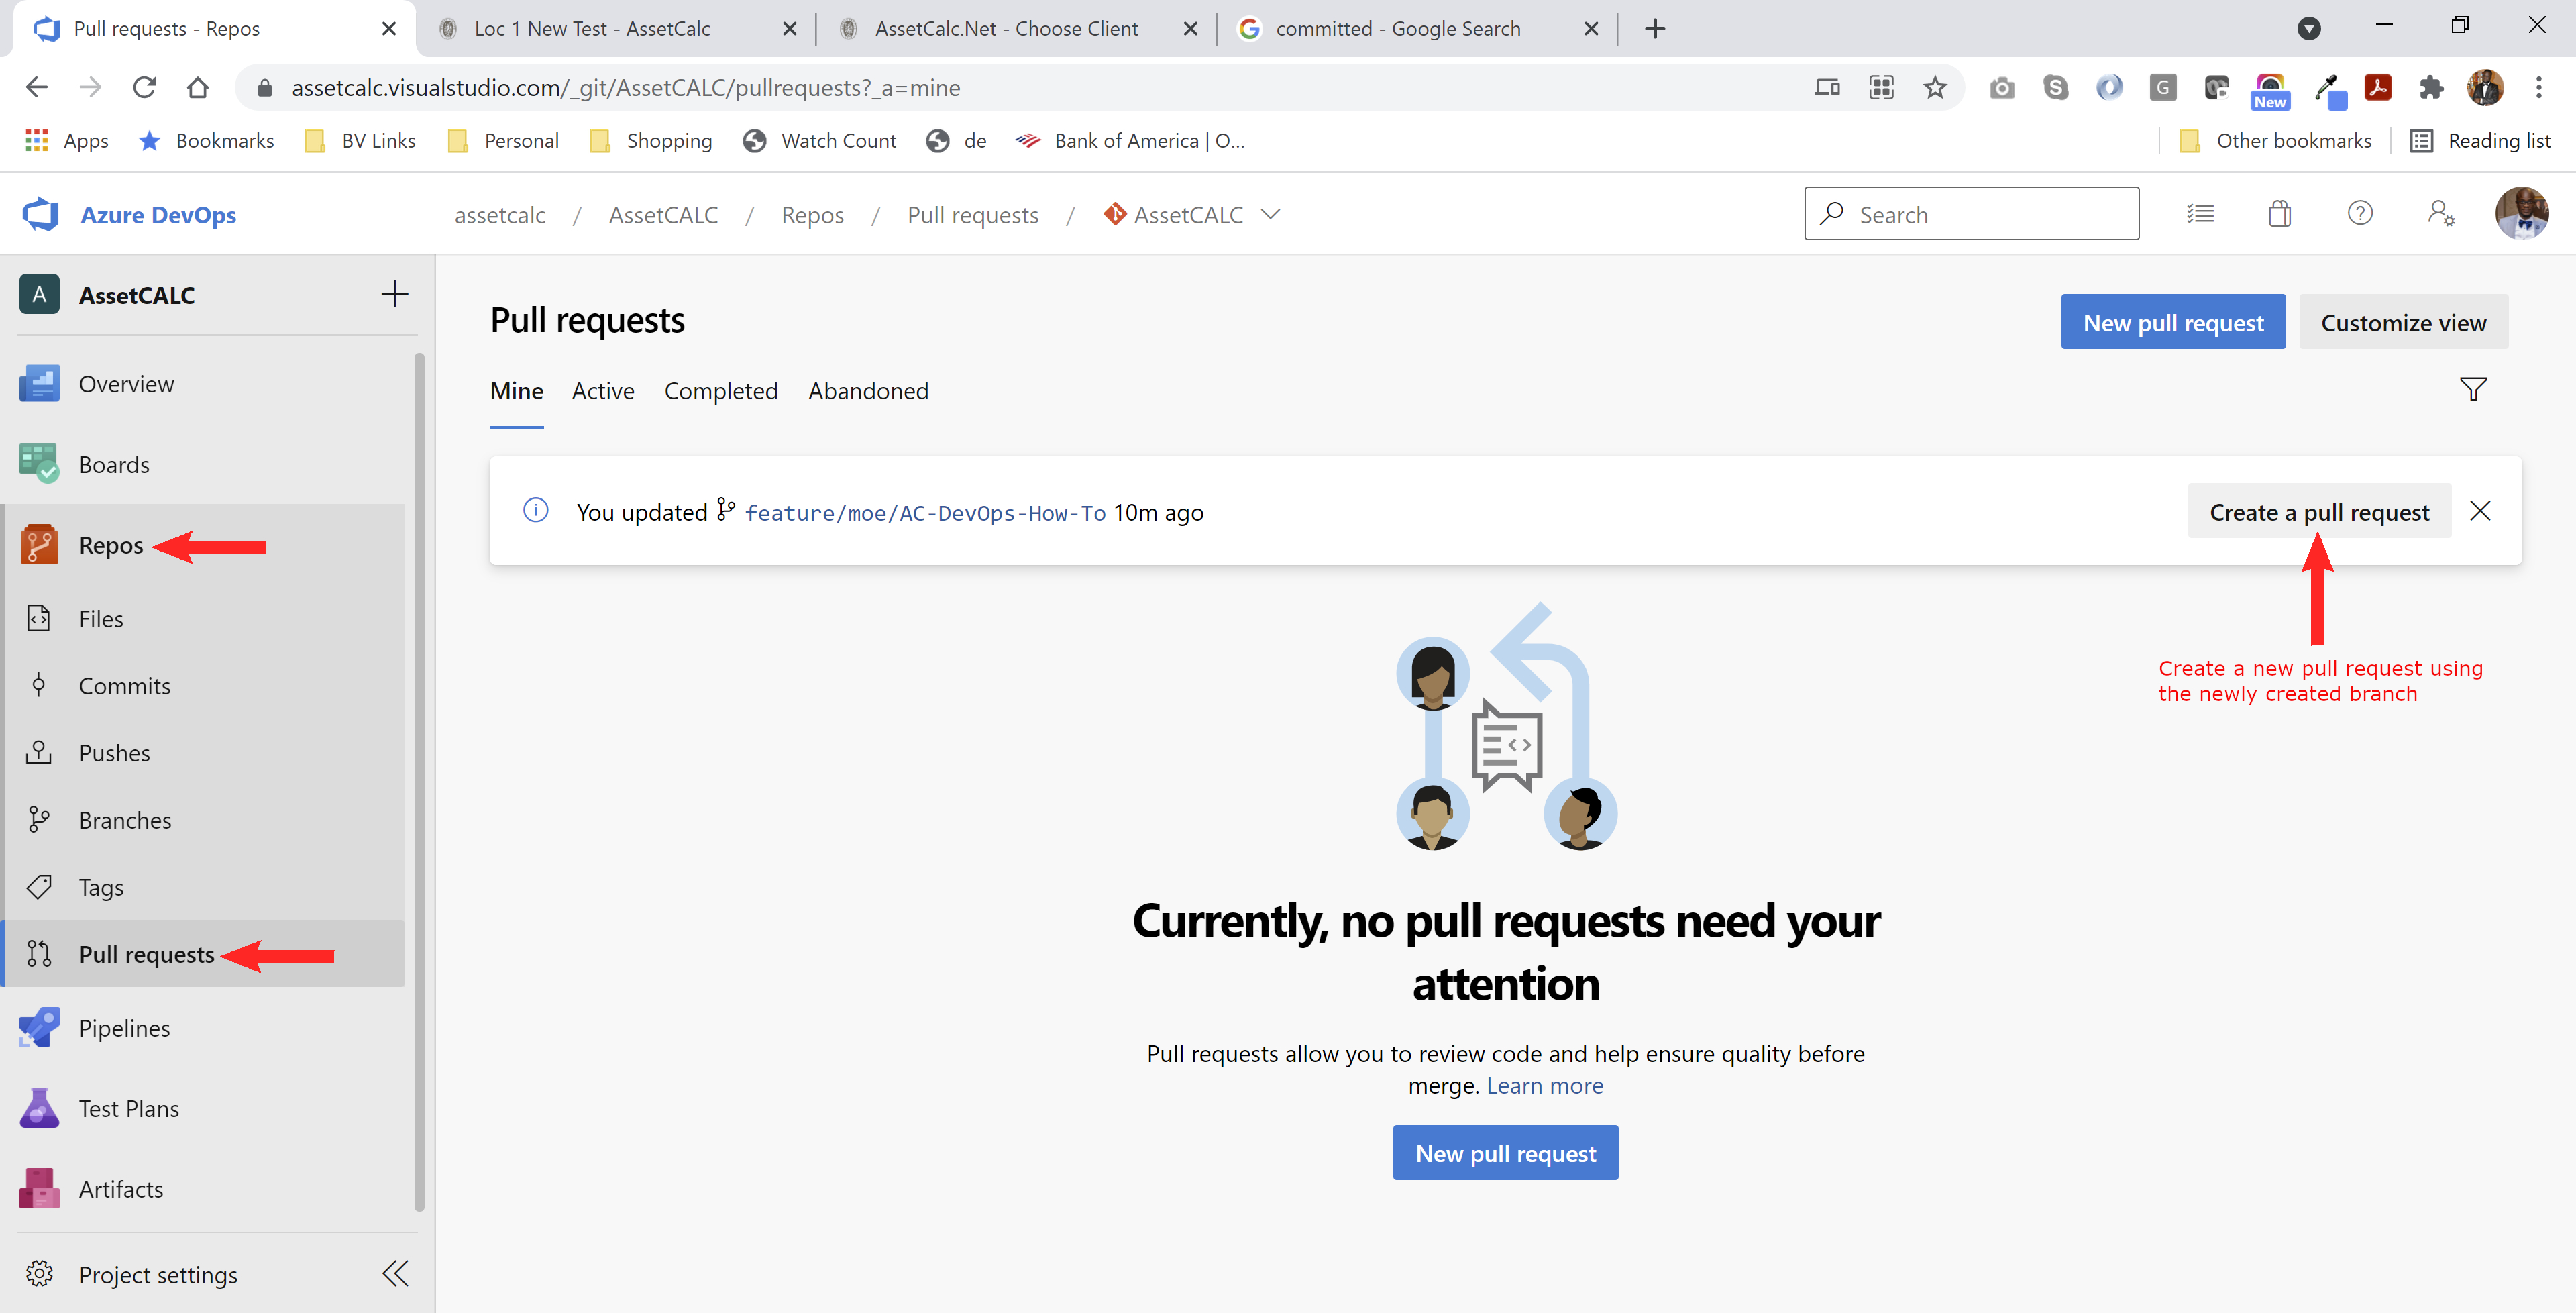Switch to AssetCalc.Net Choose Client tab
2576x1313 pixels.
[x=1016, y=28]
